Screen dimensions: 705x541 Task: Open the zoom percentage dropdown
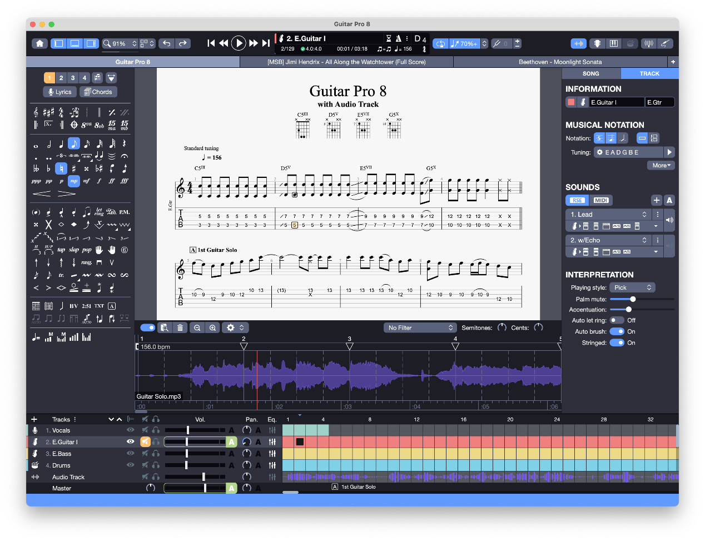[x=118, y=43]
